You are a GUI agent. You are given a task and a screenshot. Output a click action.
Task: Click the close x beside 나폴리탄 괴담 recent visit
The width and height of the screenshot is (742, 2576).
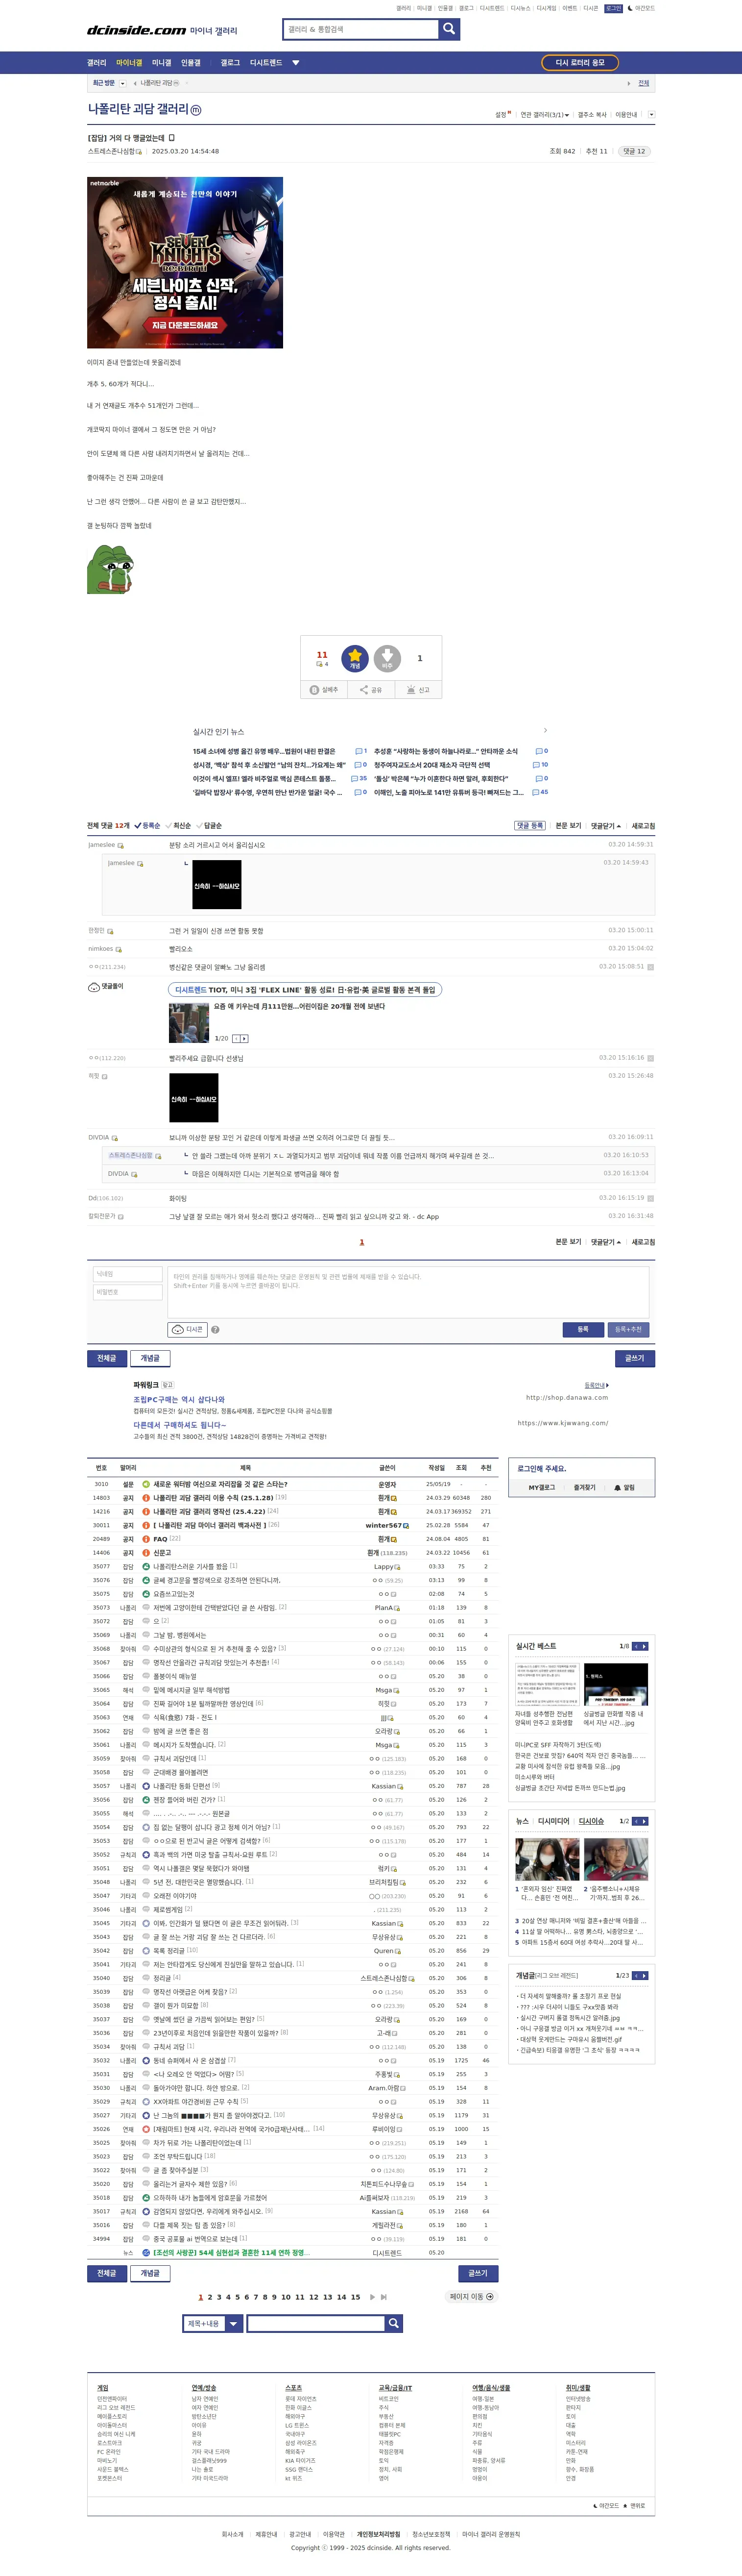[186, 83]
